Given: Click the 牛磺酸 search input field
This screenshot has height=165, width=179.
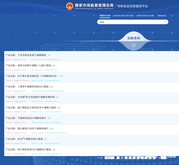Looking at the screenshot, I should (x=130, y=22).
